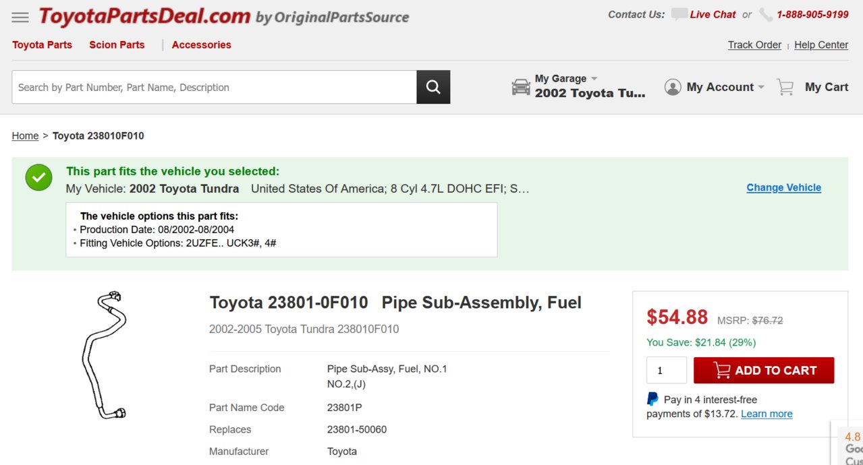
Task: Click the replaced part number 23801-50060
Action: 357,429
